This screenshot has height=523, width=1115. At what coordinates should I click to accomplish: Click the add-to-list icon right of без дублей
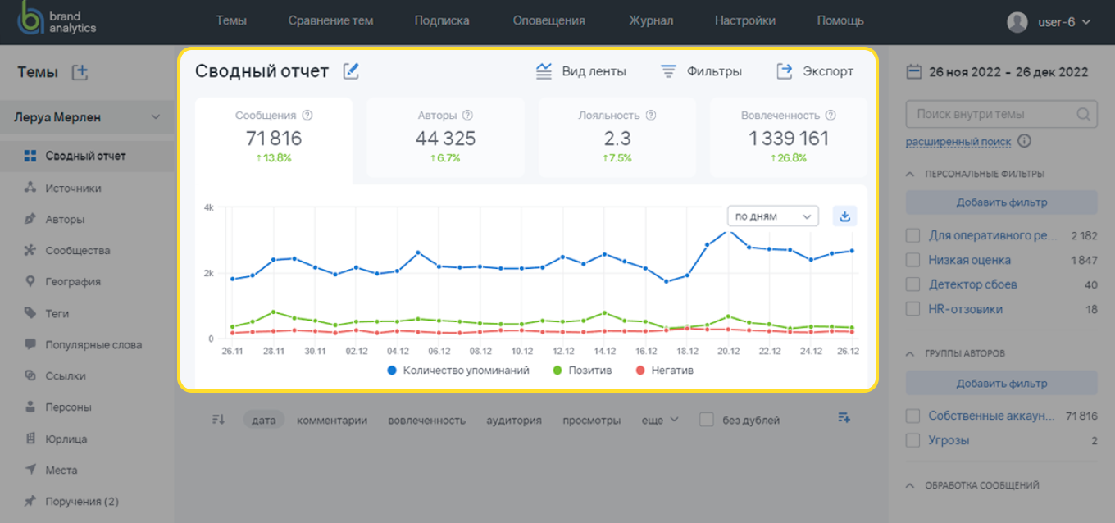click(x=844, y=419)
